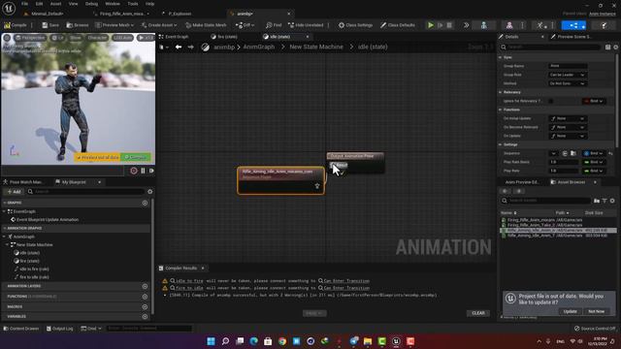Add a new variable
This screenshot has height=349, width=621.
pyautogui.click(x=145, y=317)
